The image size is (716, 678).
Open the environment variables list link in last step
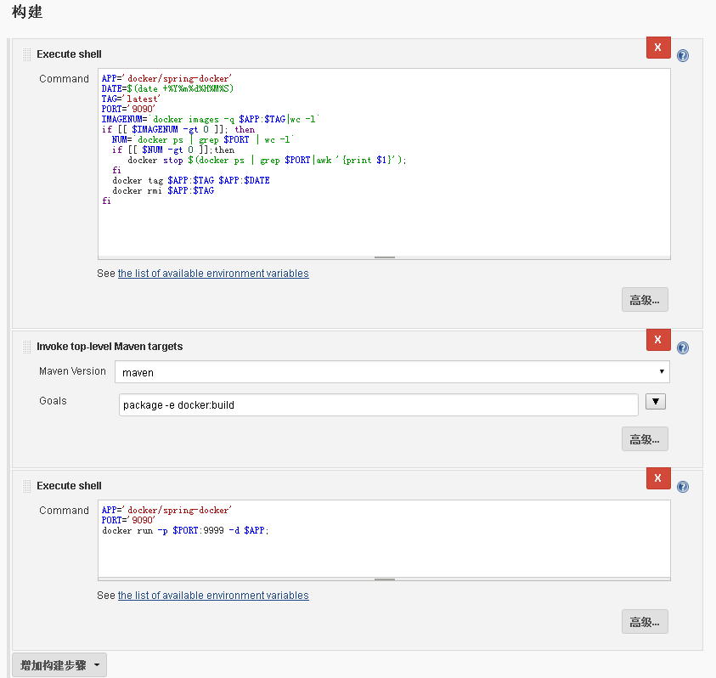pos(213,595)
